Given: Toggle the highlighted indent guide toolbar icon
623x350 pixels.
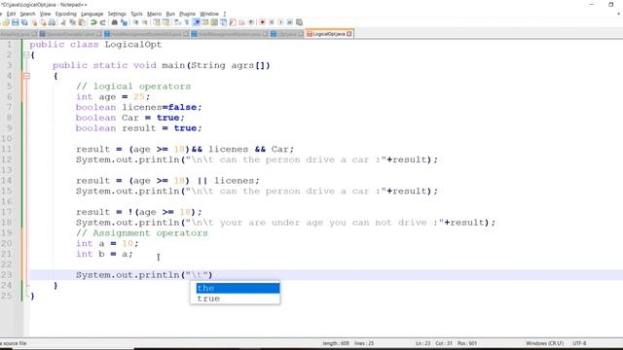Looking at the screenshot, I should [196, 22].
